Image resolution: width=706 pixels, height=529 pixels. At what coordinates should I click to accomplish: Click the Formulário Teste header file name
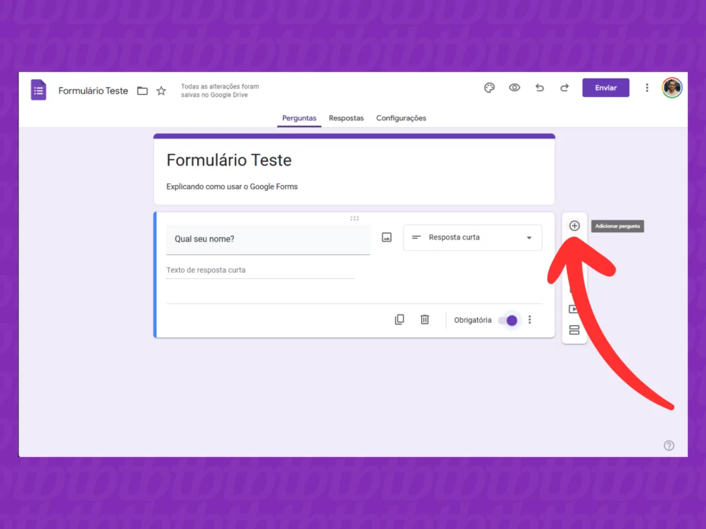tap(93, 91)
